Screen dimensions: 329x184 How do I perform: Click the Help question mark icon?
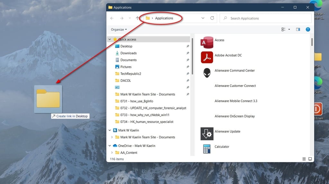pos(308,30)
